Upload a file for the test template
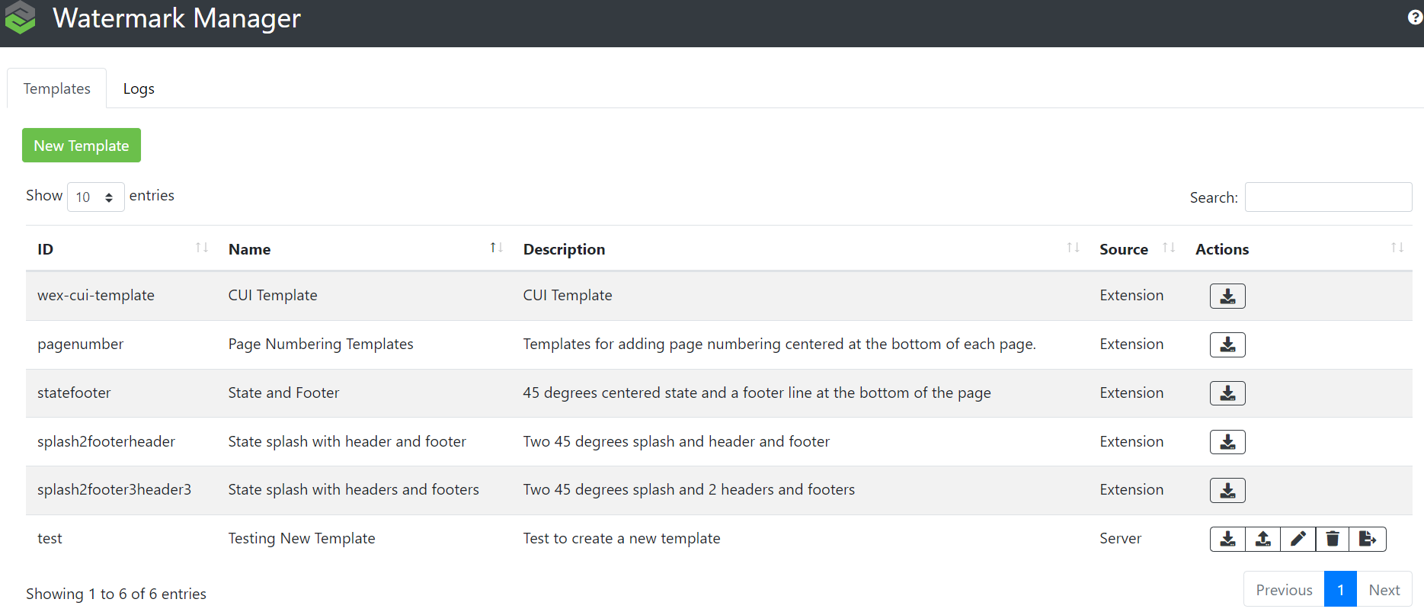This screenshot has width=1424, height=612. point(1262,539)
